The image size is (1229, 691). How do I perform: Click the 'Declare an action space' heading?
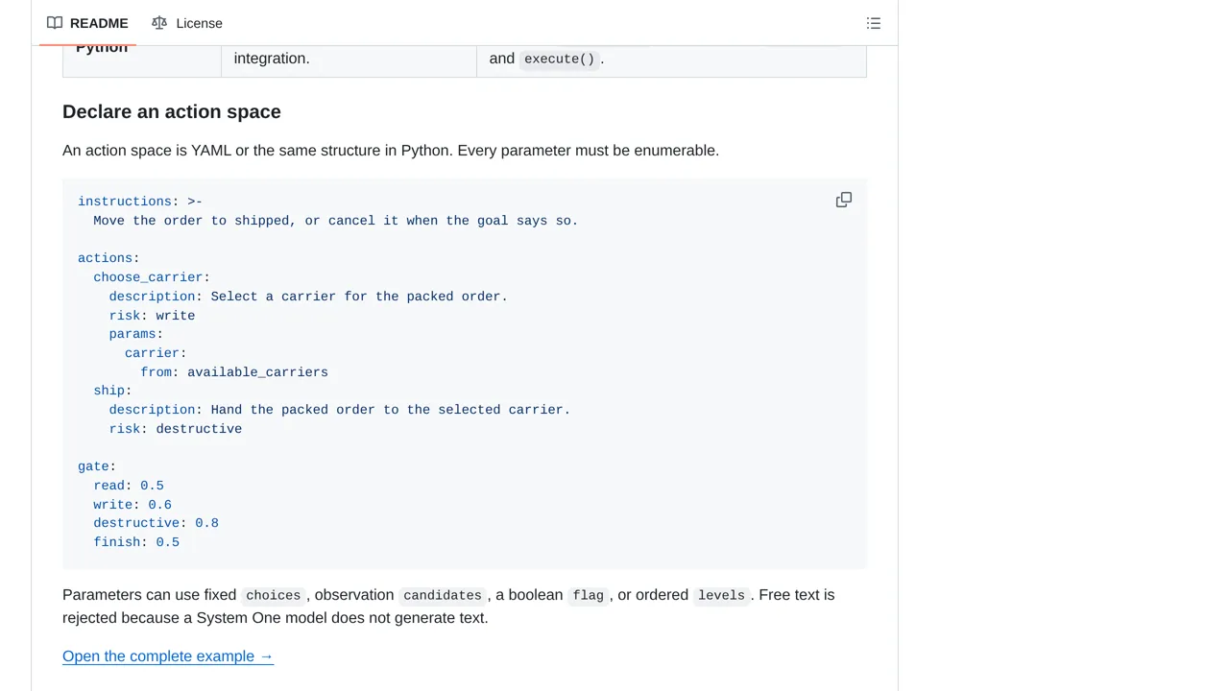(x=172, y=111)
